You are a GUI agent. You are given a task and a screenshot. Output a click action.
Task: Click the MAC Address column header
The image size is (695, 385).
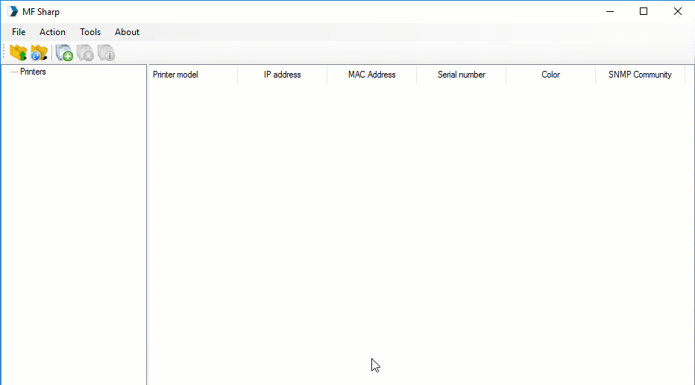point(371,75)
